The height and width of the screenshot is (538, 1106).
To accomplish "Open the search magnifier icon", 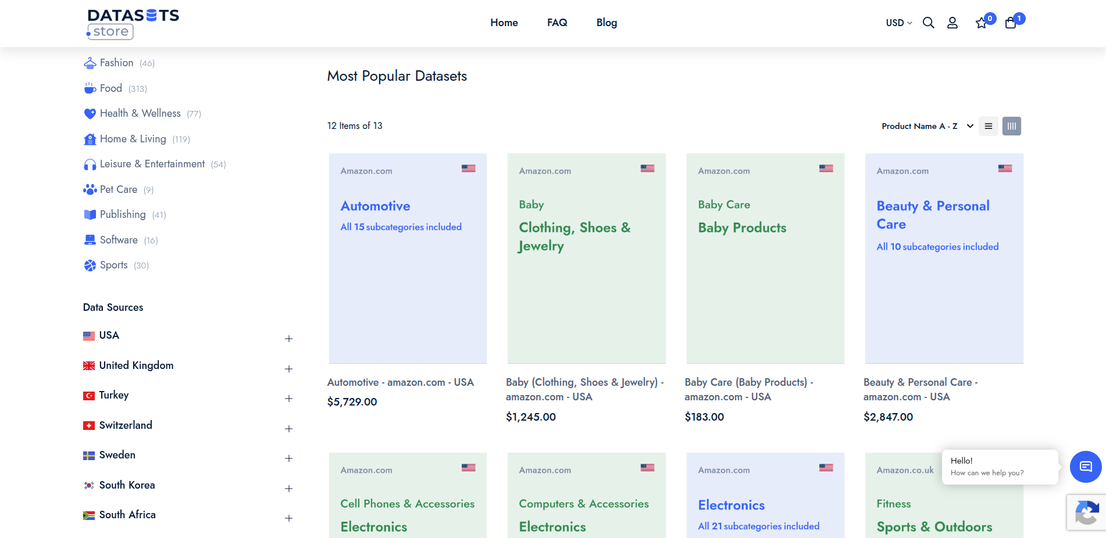I will coord(929,23).
